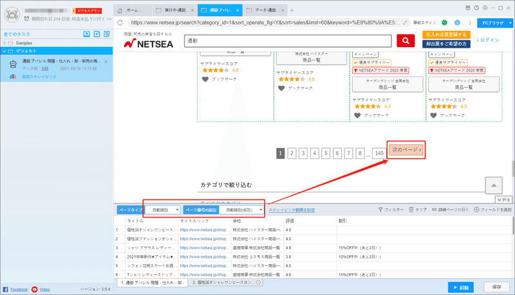515x295 pixels.
Task: Click 仕入れ会員登録する orange button
Action: (x=446, y=35)
